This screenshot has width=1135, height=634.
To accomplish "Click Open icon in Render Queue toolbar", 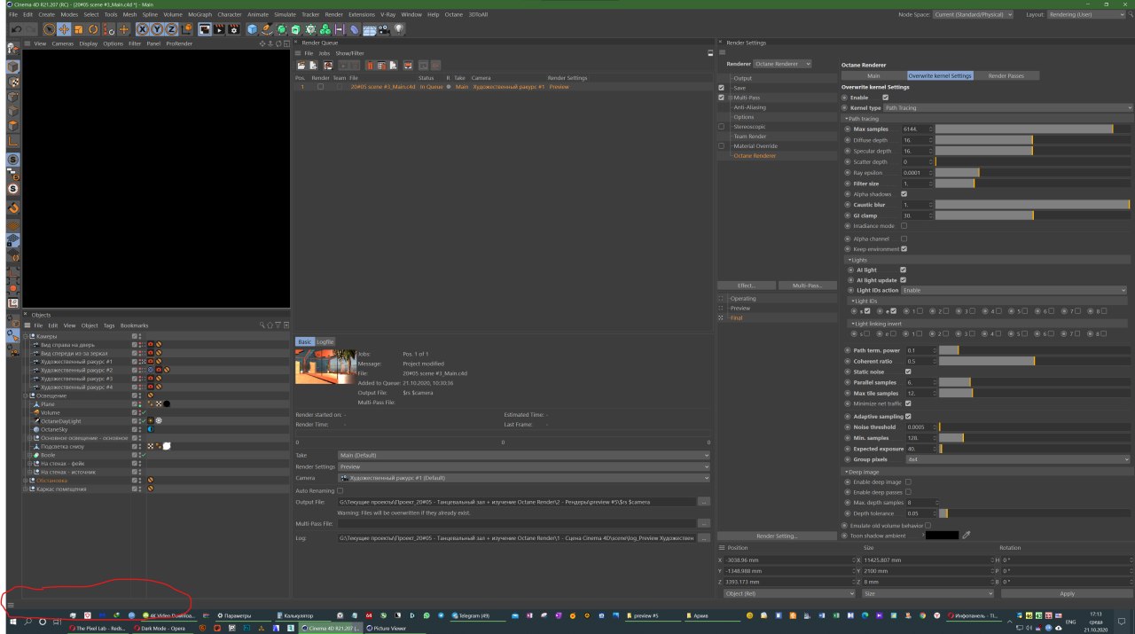I will click(301, 66).
